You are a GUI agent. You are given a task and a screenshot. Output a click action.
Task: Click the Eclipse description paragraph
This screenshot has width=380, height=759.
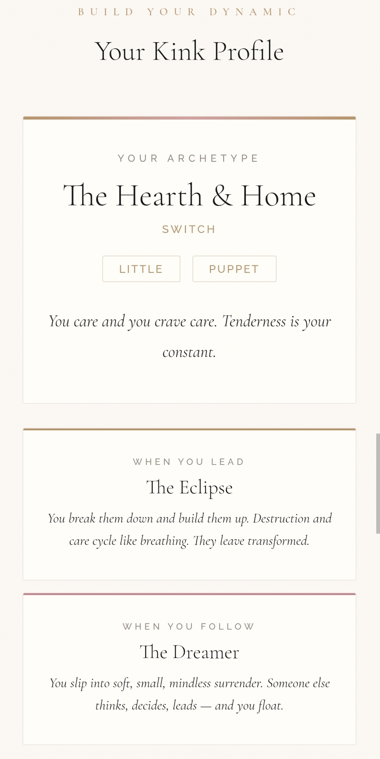coord(189,529)
